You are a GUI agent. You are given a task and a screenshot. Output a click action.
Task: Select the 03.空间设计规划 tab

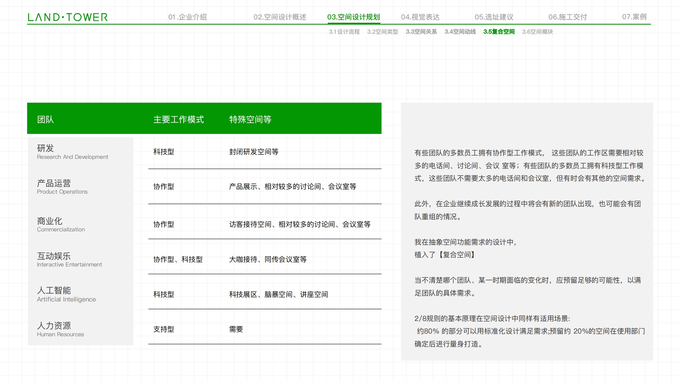(x=354, y=17)
